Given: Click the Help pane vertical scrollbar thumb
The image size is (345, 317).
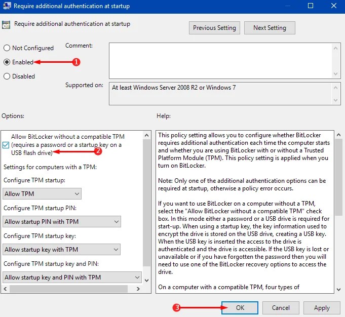Looking at the screenshot, I should (338, 177).
